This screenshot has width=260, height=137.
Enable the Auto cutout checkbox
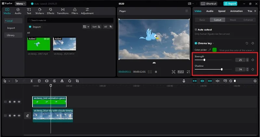(x=196, y=29)
